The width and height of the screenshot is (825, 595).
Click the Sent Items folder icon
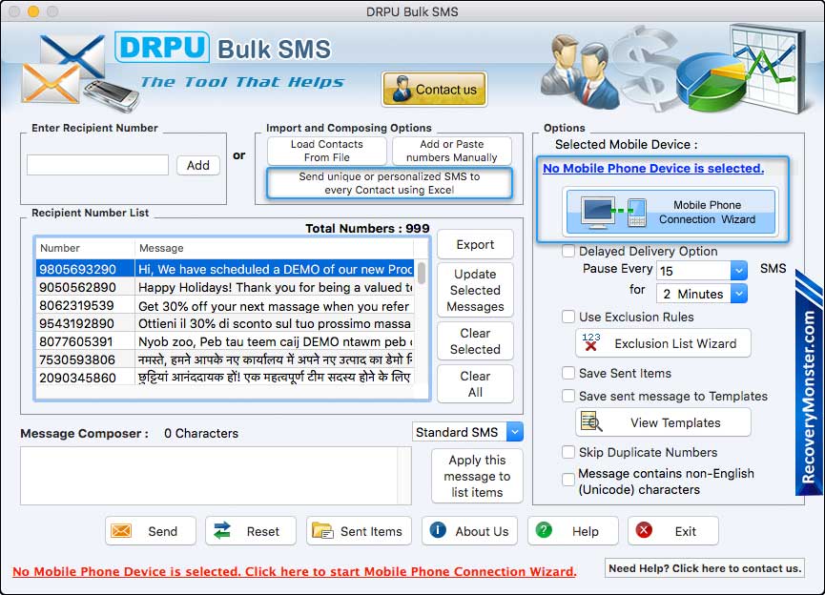click(x=322, y=530)
